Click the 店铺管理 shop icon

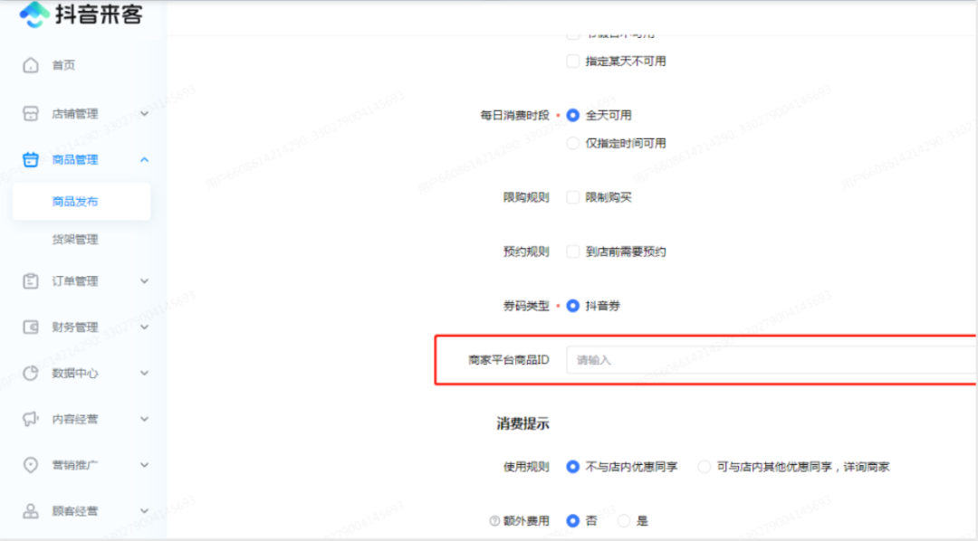(31, 113)
